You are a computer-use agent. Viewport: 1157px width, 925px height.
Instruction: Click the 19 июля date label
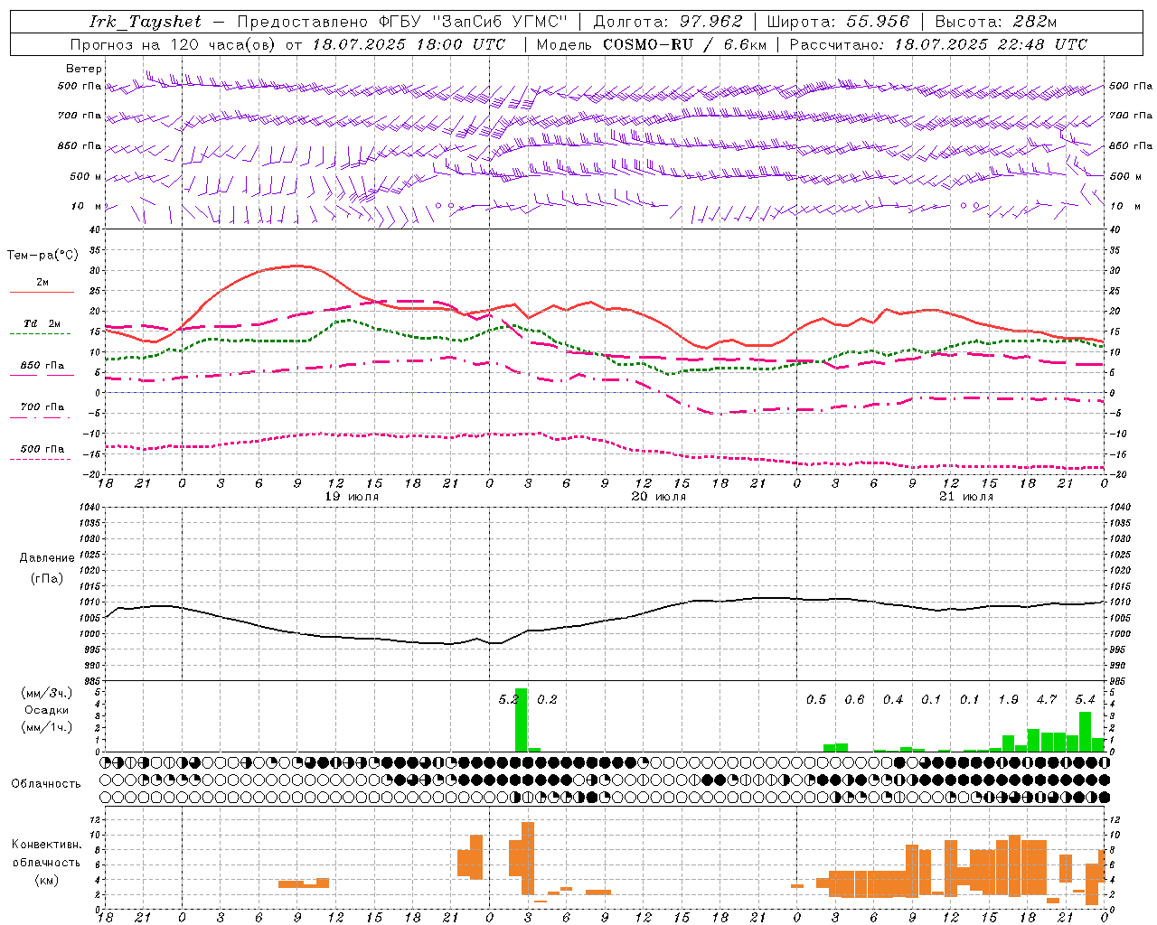click(x=352, y=497)
